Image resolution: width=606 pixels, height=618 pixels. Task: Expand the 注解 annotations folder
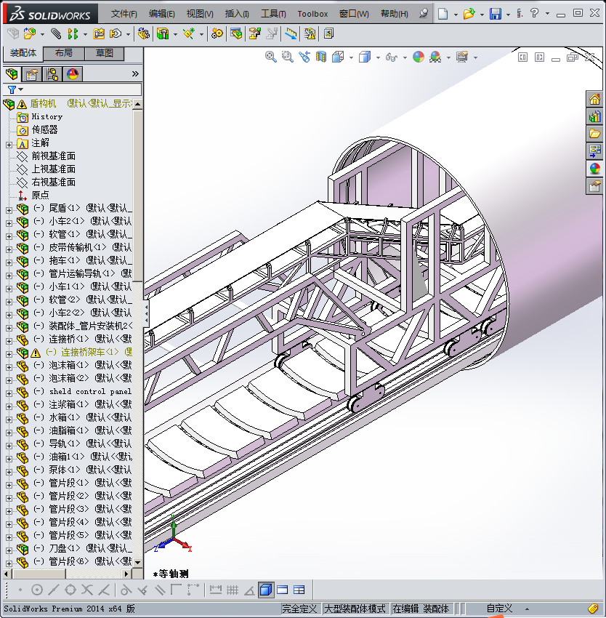pyautogui.click(x=9, y=143)
